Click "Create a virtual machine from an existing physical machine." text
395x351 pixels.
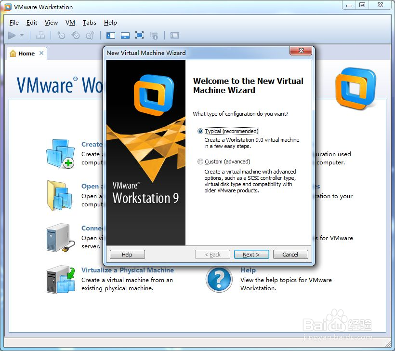(127, 284)
